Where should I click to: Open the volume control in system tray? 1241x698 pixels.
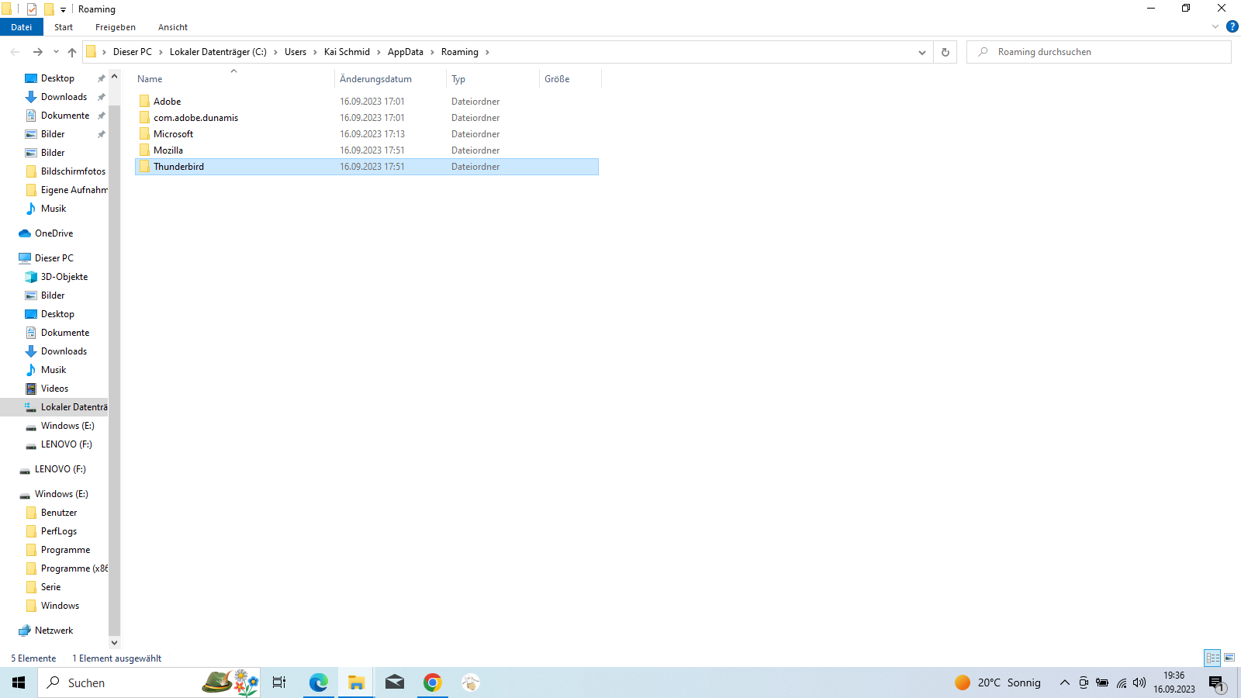coord(1139,682)
